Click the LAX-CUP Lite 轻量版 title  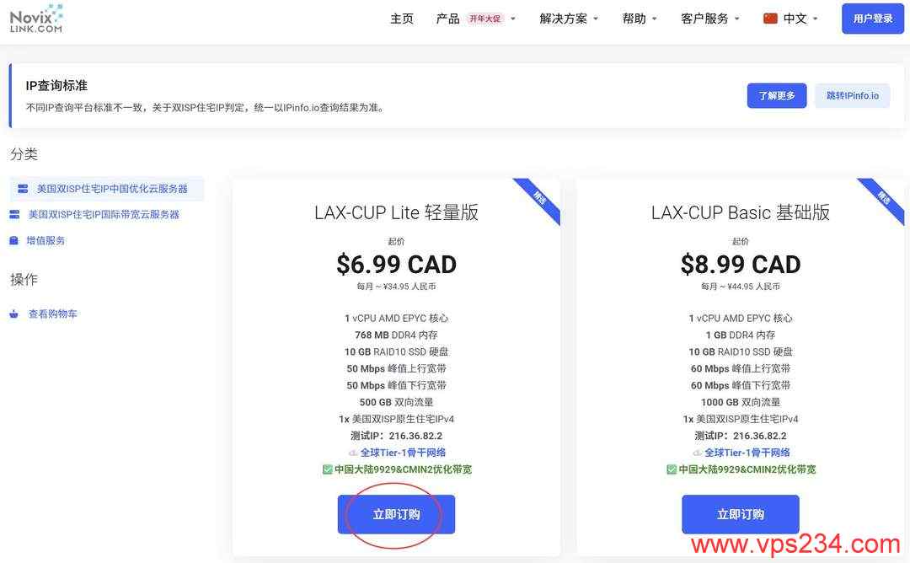[396, 212]
